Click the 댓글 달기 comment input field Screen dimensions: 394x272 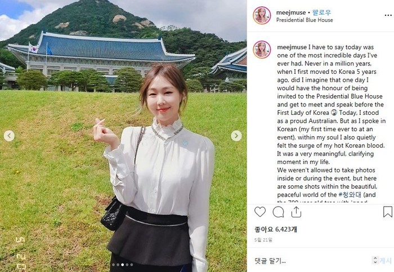tap(312, 261)
